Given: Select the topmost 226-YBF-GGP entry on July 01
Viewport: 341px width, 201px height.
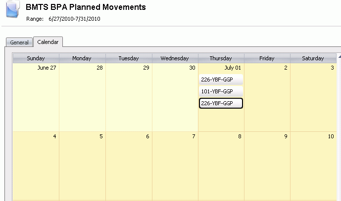Looking at the screenshot, I should click(x=221, y=80).
